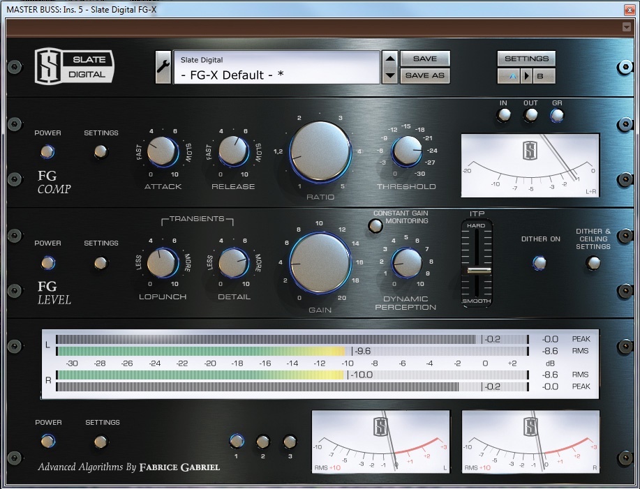Select meter option 1 button
Image resolution: width=640 pixels, height=489 pixels.
click(x=237, y=442)
